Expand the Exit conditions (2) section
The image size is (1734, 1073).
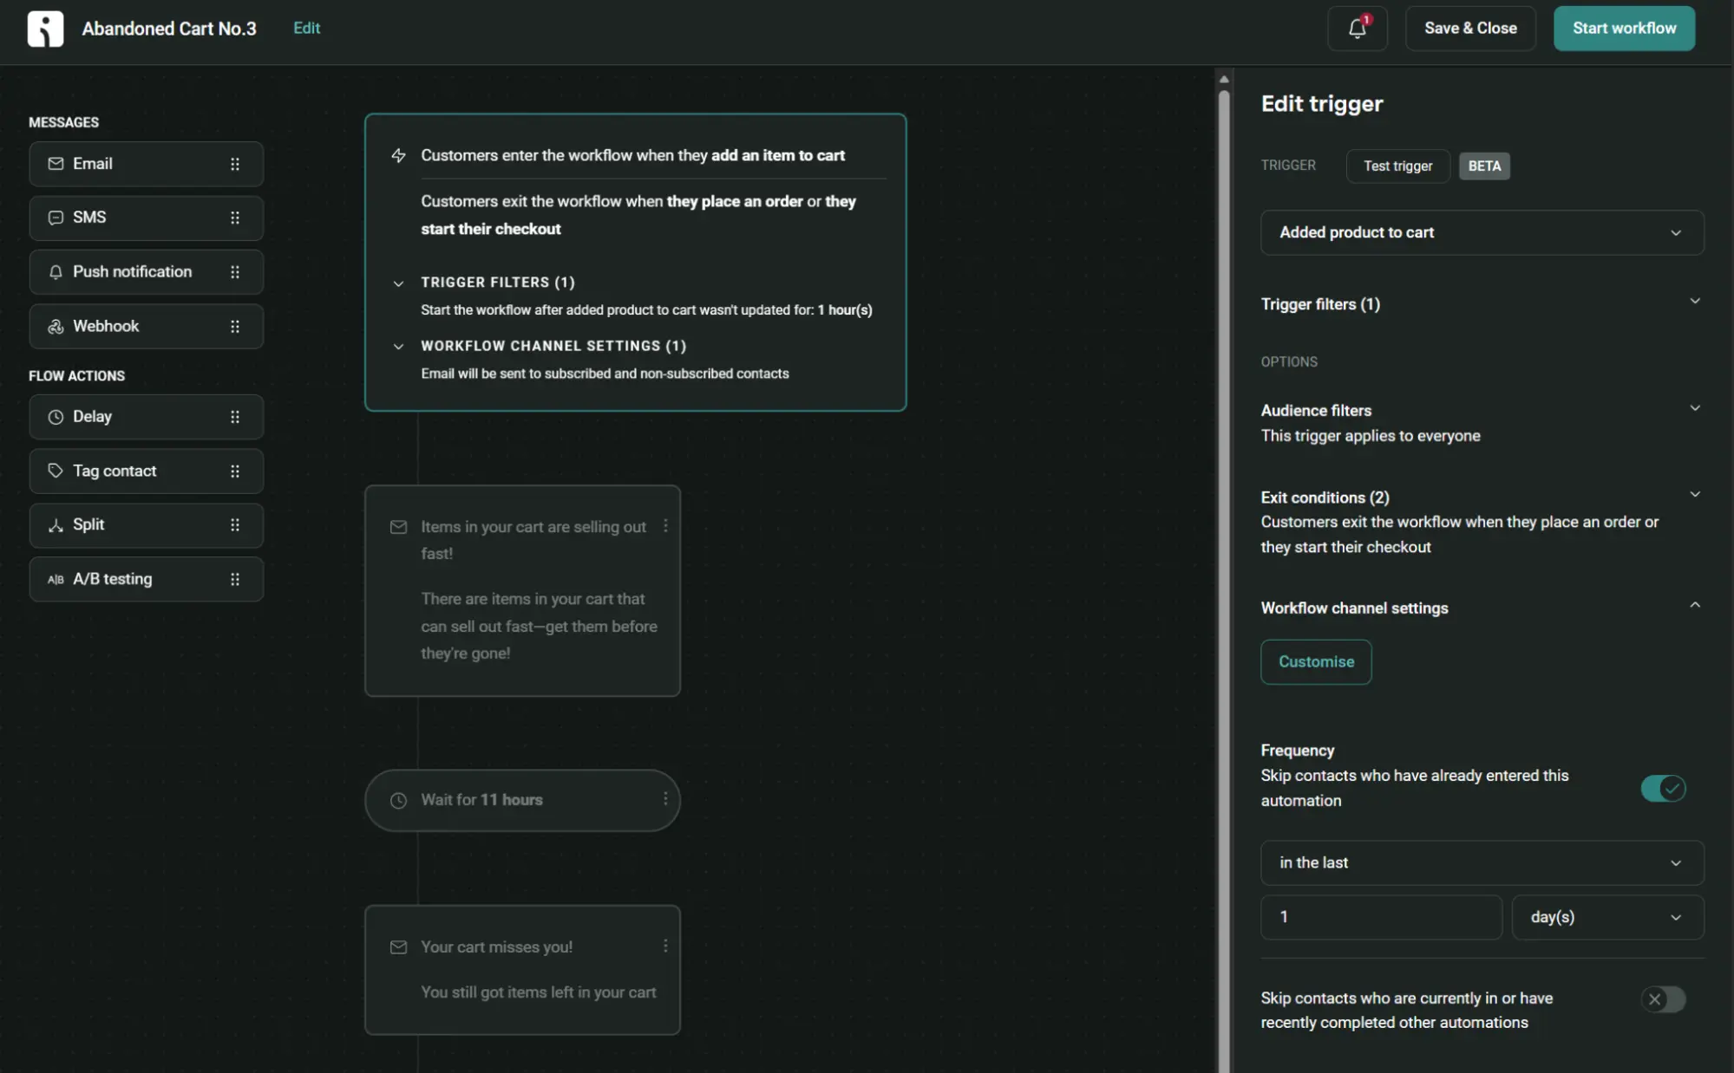[1694, 495]
